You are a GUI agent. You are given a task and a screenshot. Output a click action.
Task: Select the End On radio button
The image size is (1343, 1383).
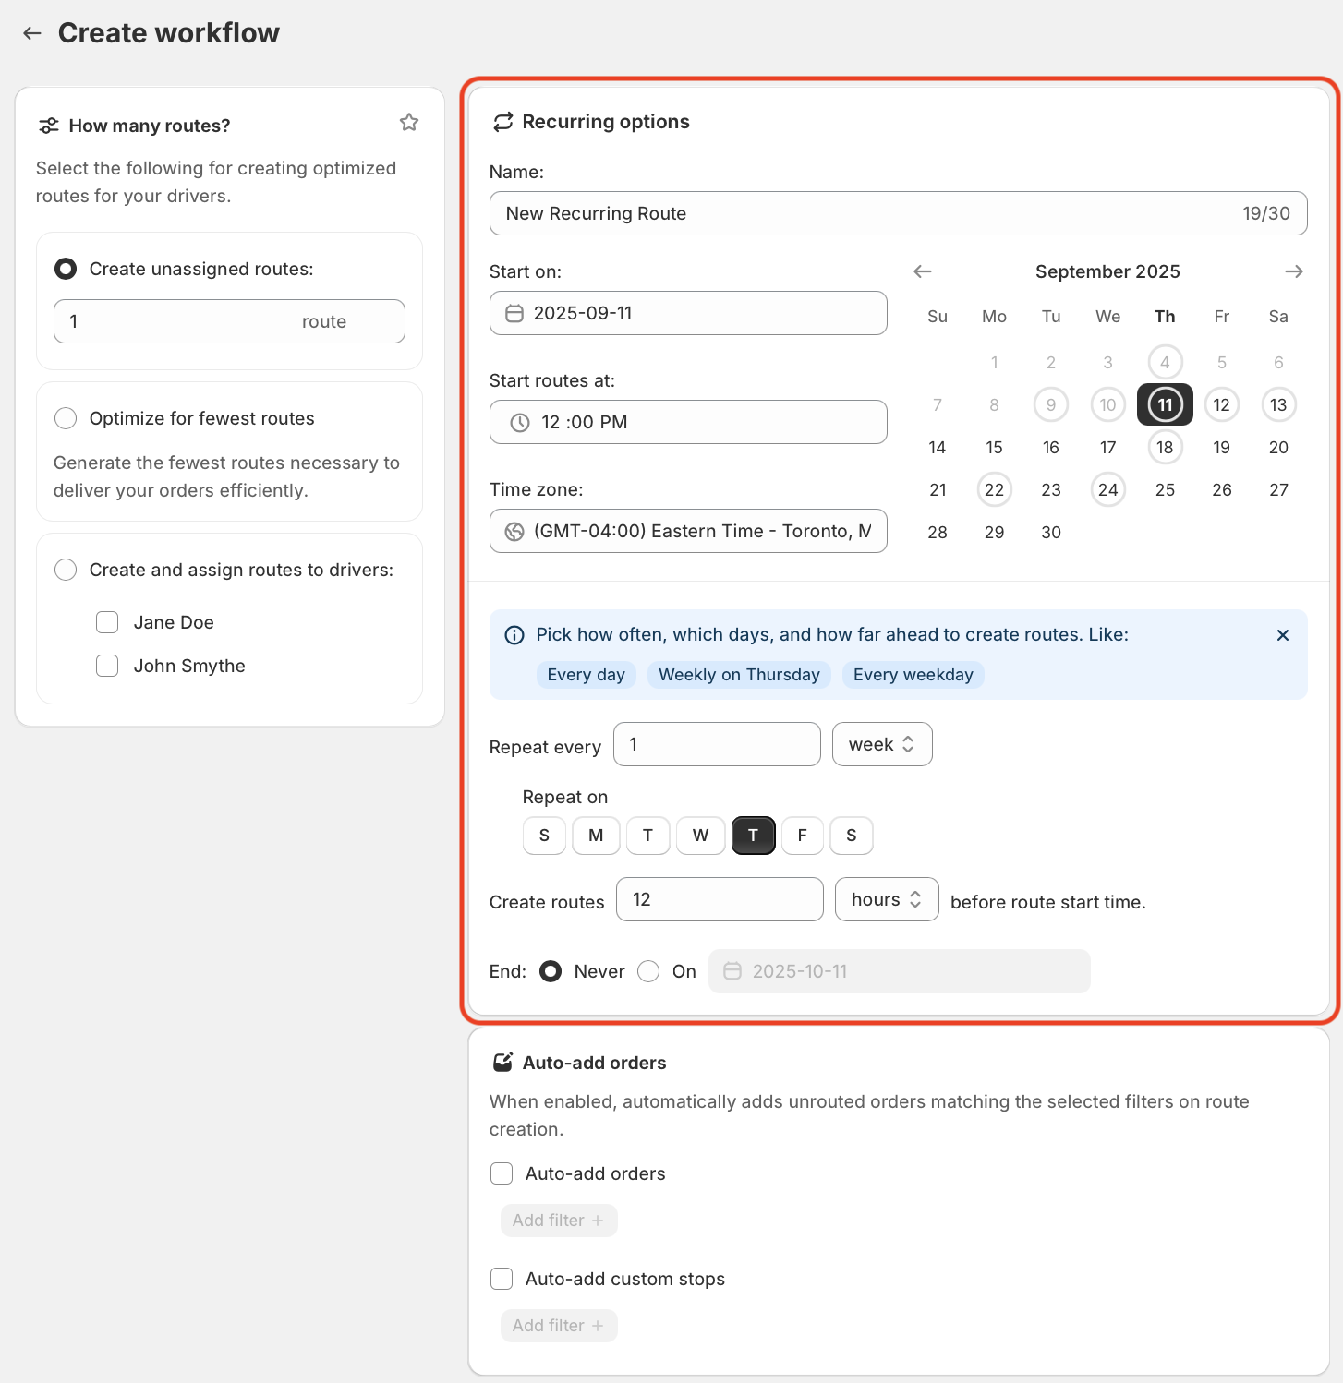(x=648, y=971)
